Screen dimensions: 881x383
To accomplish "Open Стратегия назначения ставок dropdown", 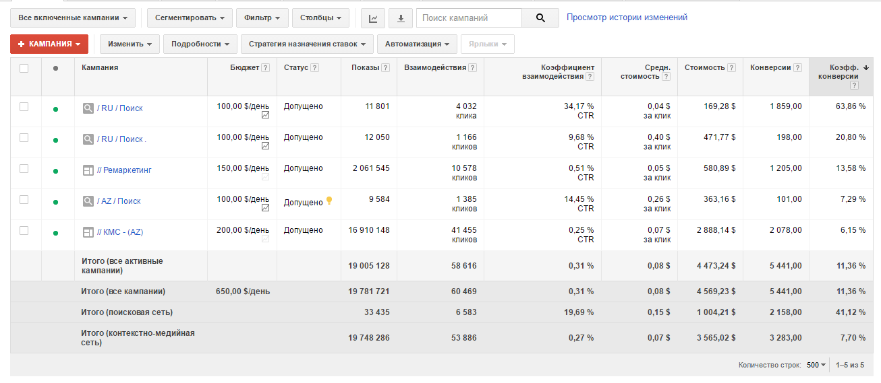I will [308, 44].
